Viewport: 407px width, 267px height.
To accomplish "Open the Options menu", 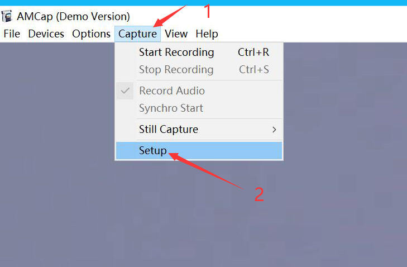I will point(91,34).
